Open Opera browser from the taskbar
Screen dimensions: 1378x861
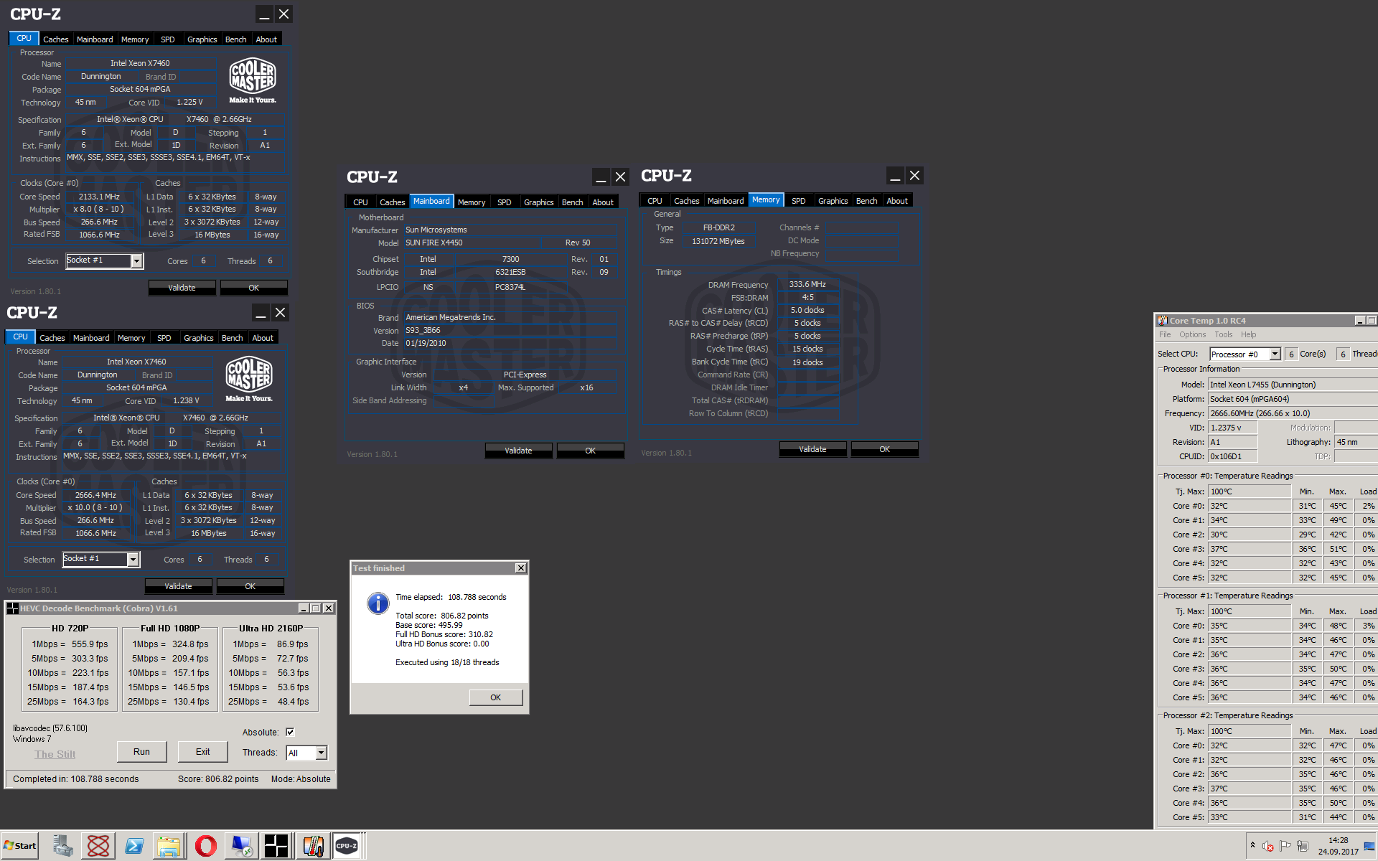[x=205, y=846]
